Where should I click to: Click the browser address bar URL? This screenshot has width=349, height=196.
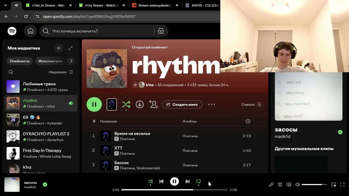pos(89,16)
